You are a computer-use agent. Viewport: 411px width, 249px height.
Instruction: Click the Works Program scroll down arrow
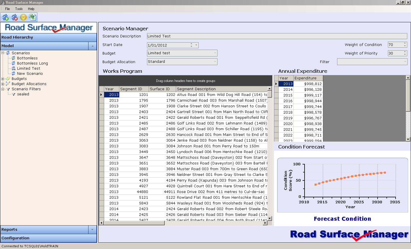click(270, 218)
